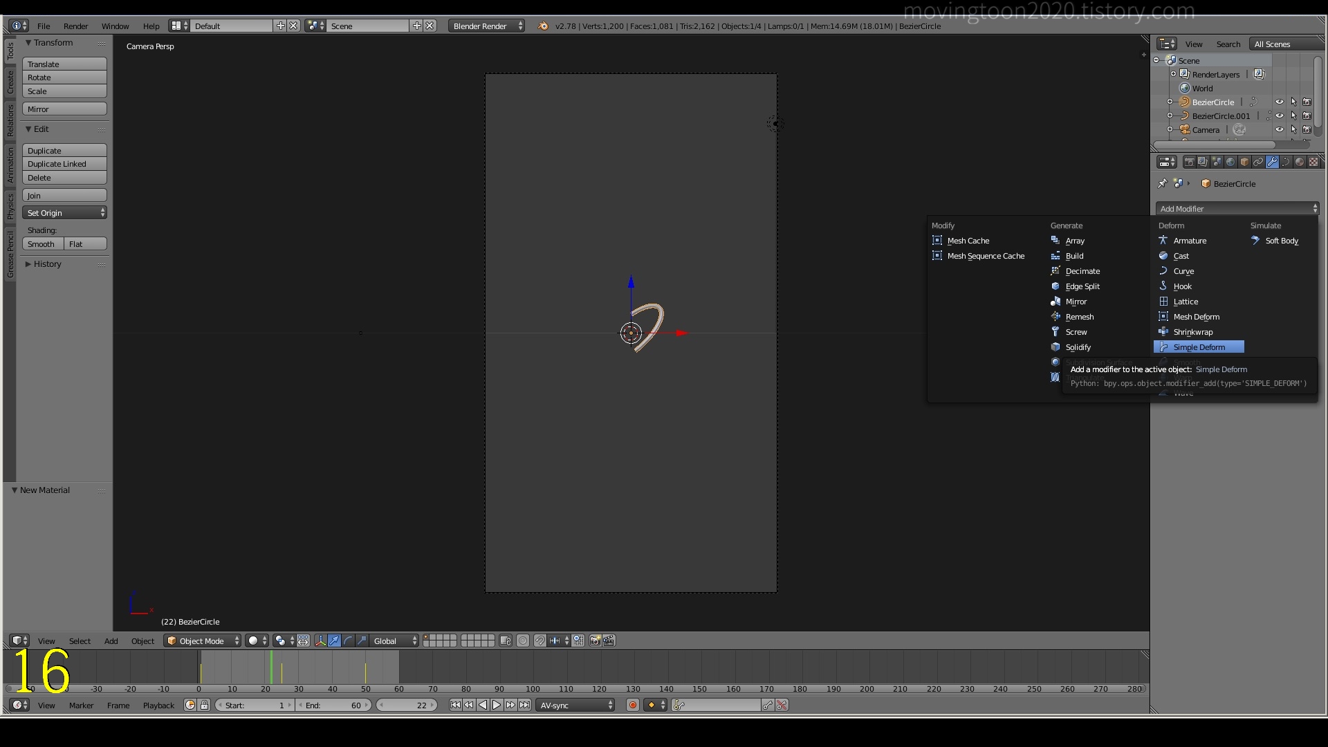Click the Smooth shading button

(43, 243)
